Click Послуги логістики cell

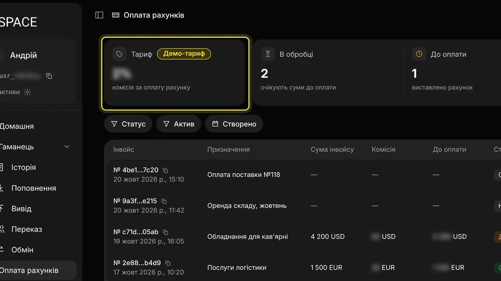[x=237, y=268]
